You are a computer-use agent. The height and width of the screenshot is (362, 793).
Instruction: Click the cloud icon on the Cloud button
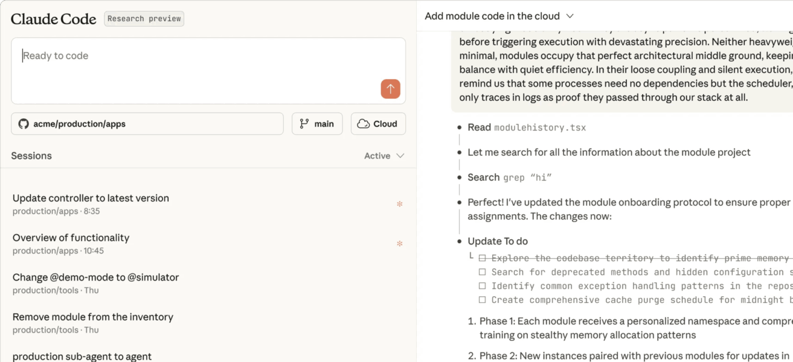363,123
